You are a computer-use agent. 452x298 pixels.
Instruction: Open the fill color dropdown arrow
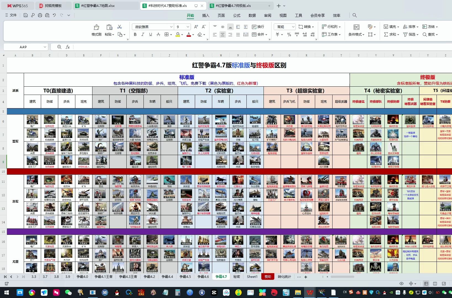(182, 35)
